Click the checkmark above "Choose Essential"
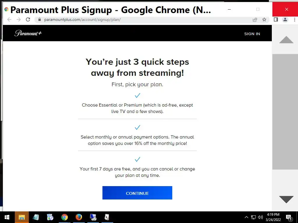 click(x=137, y=95)
